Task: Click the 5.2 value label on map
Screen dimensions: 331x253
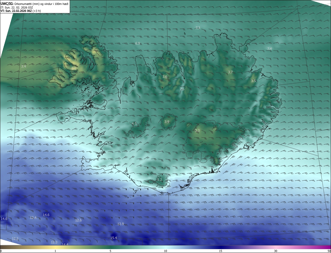Action: coord(160,180)
